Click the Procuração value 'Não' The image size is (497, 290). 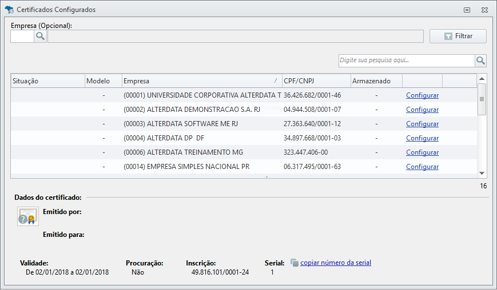[x=138, y=272]
